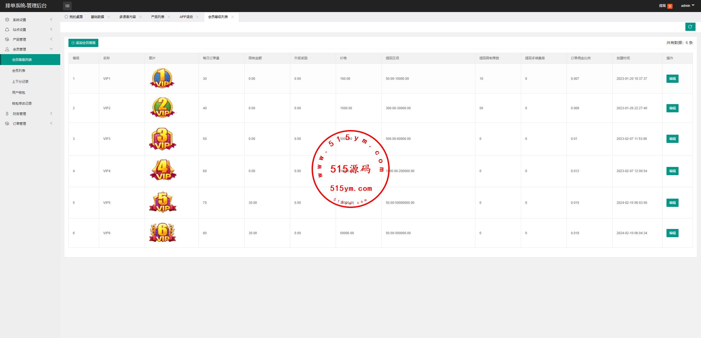Click the VIP1 badge image
Viewport: 701px width, 338px height.
[162, 78]
